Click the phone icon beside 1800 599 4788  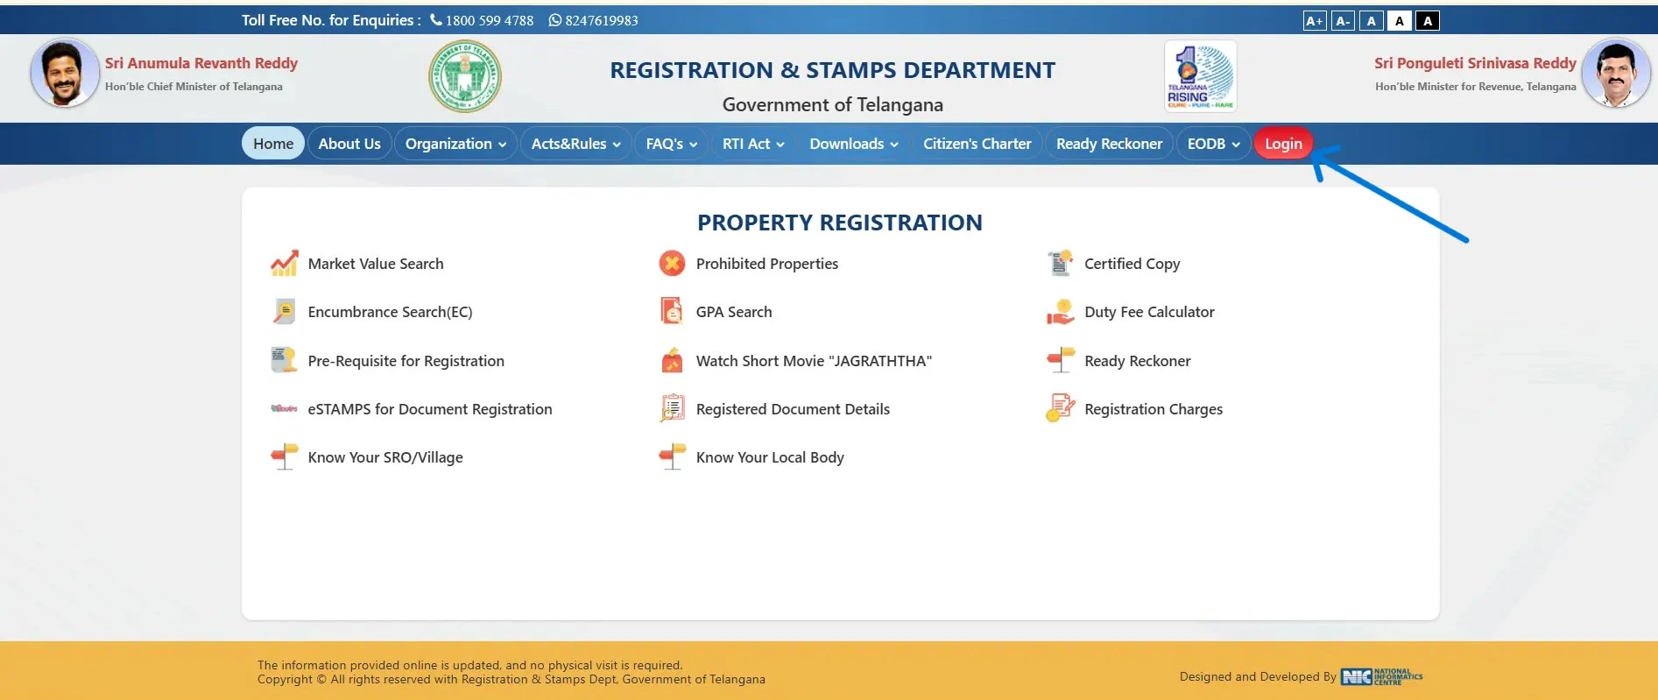(x=436, y=20)
